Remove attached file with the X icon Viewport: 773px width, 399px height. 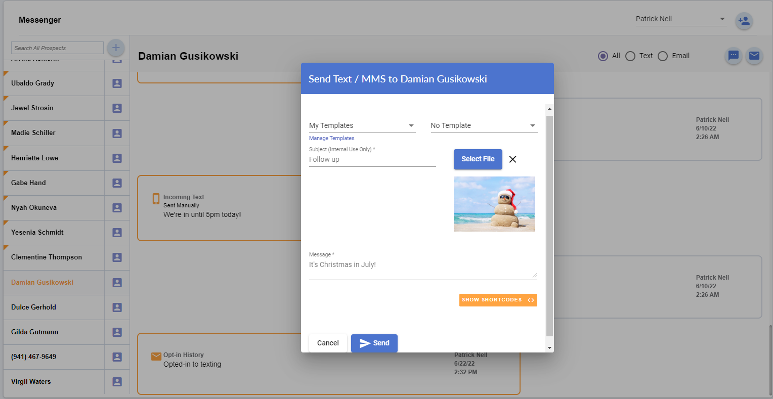pyautogui.click(x=512, y=159)
